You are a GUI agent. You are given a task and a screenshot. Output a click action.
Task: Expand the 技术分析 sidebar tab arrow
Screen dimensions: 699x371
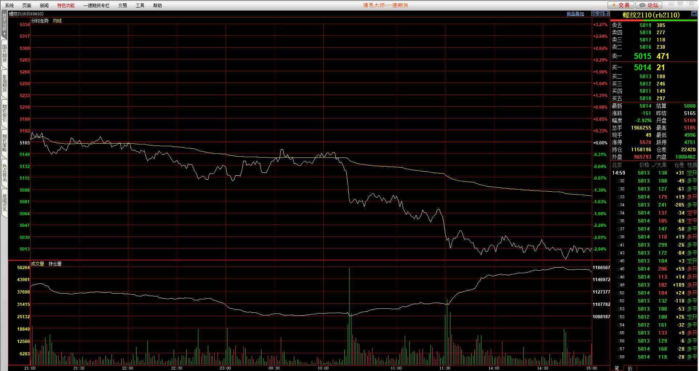click(4, 34)
